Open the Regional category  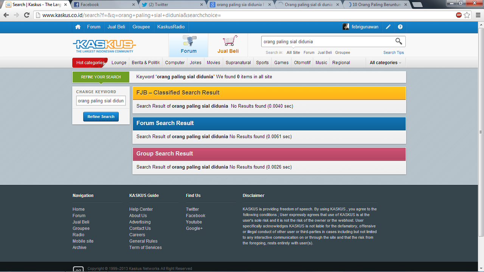pos(341,63)
